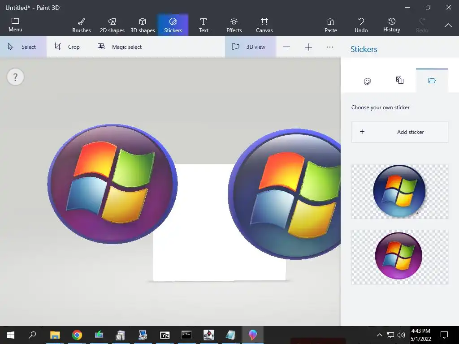Open the 3D shapes panel
The height and width of the screenshot is (344, 459).
tap(143, 25)
